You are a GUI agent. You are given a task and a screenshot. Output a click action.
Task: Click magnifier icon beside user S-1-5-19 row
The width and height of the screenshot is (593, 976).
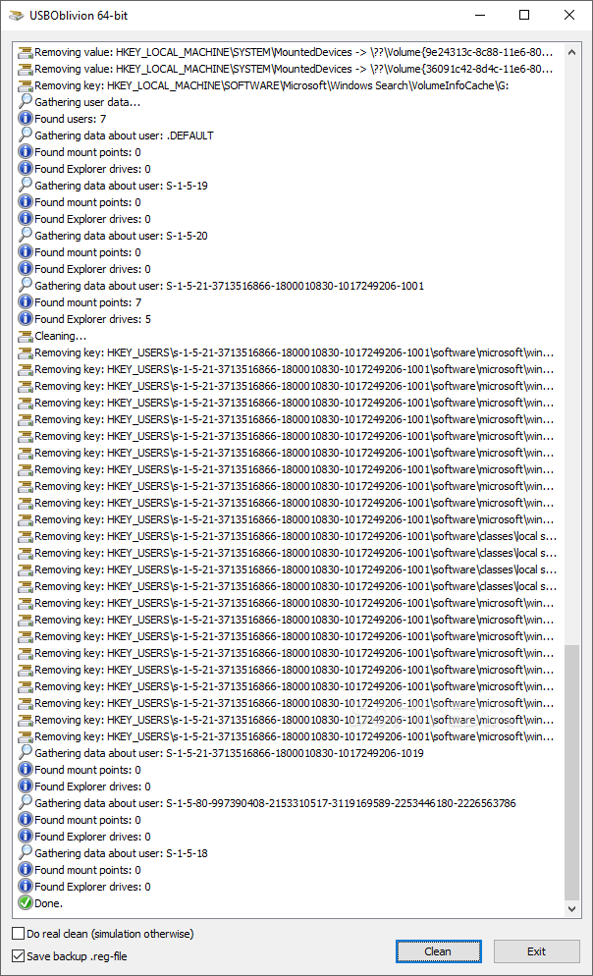click(x=26, y=185)
